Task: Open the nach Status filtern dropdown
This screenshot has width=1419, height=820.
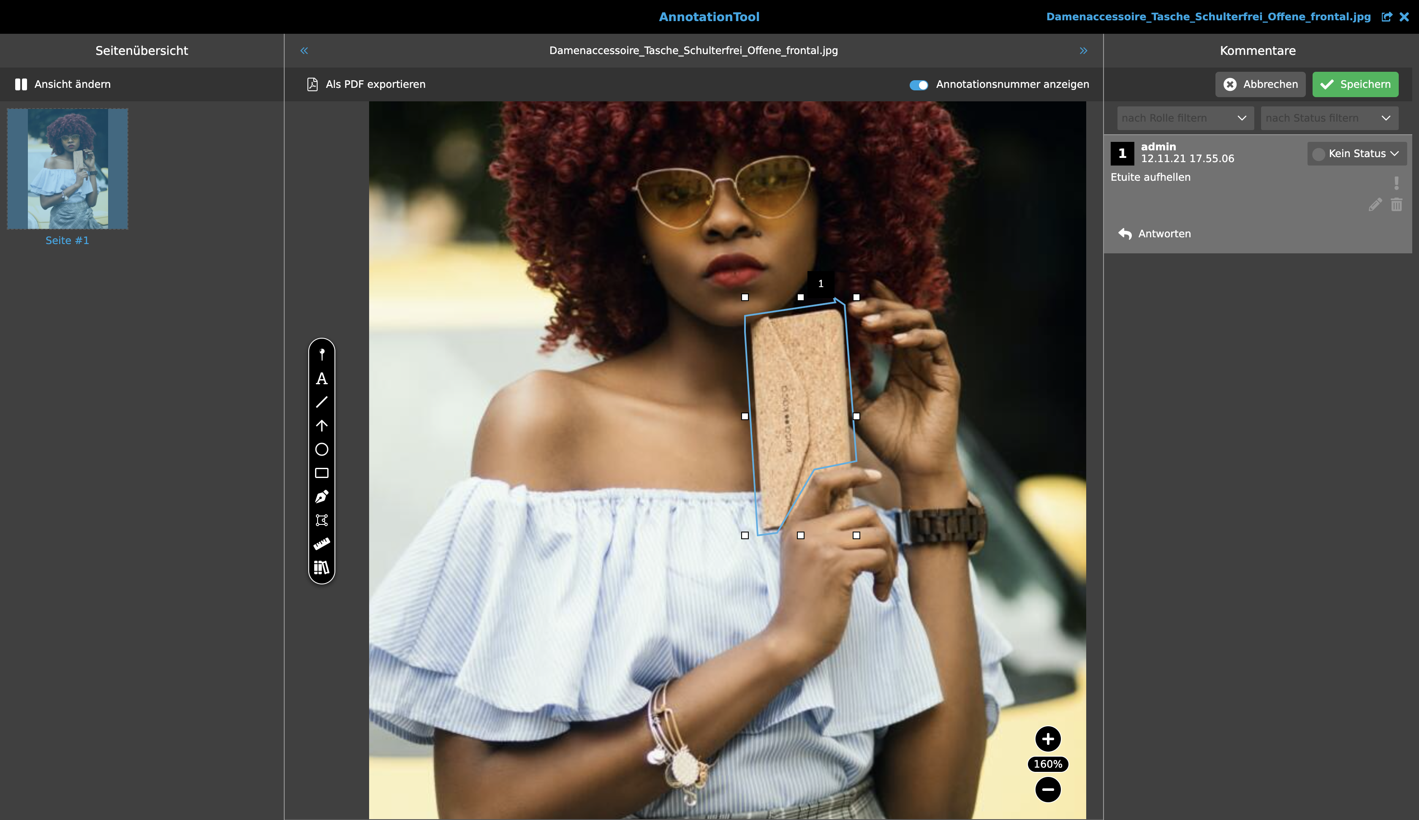Action: 1328,118
